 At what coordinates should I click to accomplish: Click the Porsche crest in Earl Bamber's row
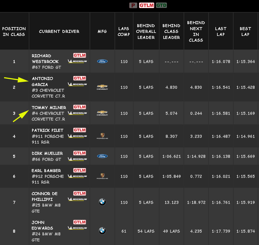pyautogui.click(x=102, y=176)
